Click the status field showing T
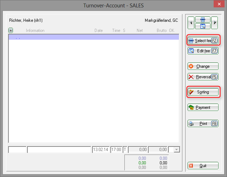This screenshot has width=227, height=177. click(125, 150)
